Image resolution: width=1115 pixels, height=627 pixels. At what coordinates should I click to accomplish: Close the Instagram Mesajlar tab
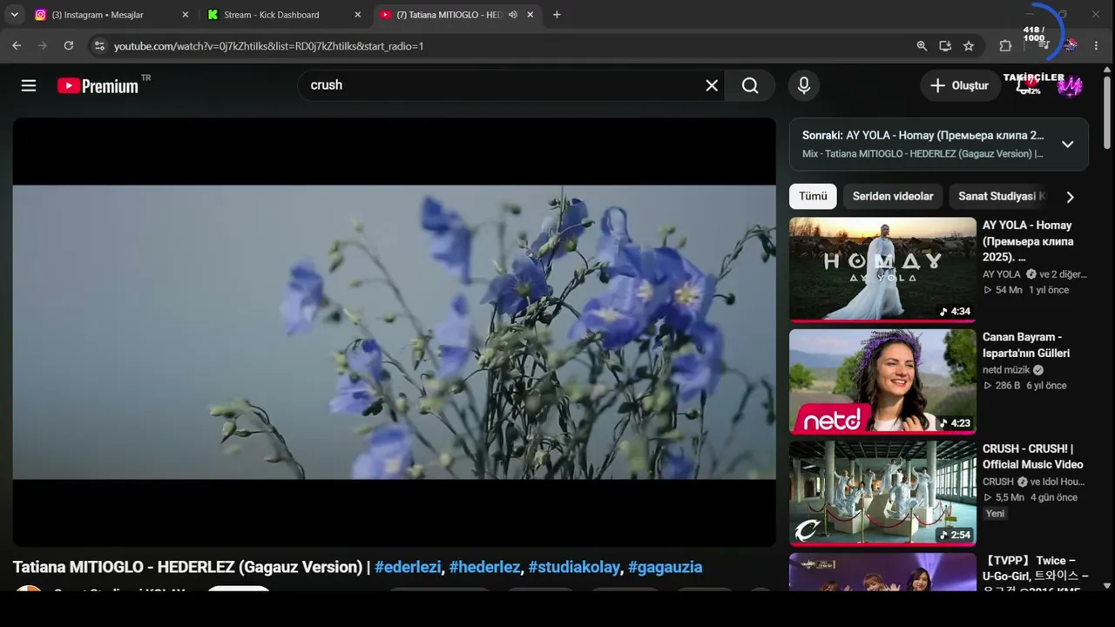[x=185, y=15]
